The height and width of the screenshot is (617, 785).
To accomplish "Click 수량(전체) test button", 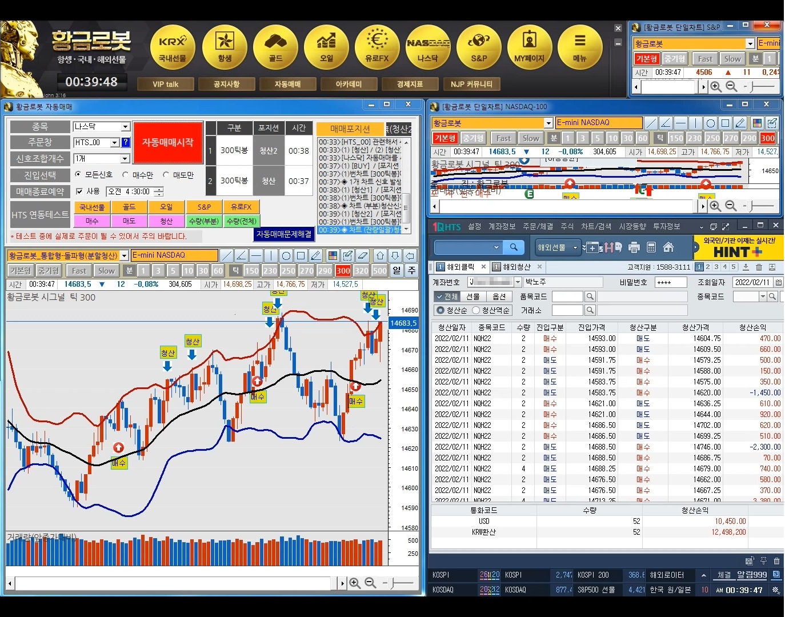I will [242, 221].
